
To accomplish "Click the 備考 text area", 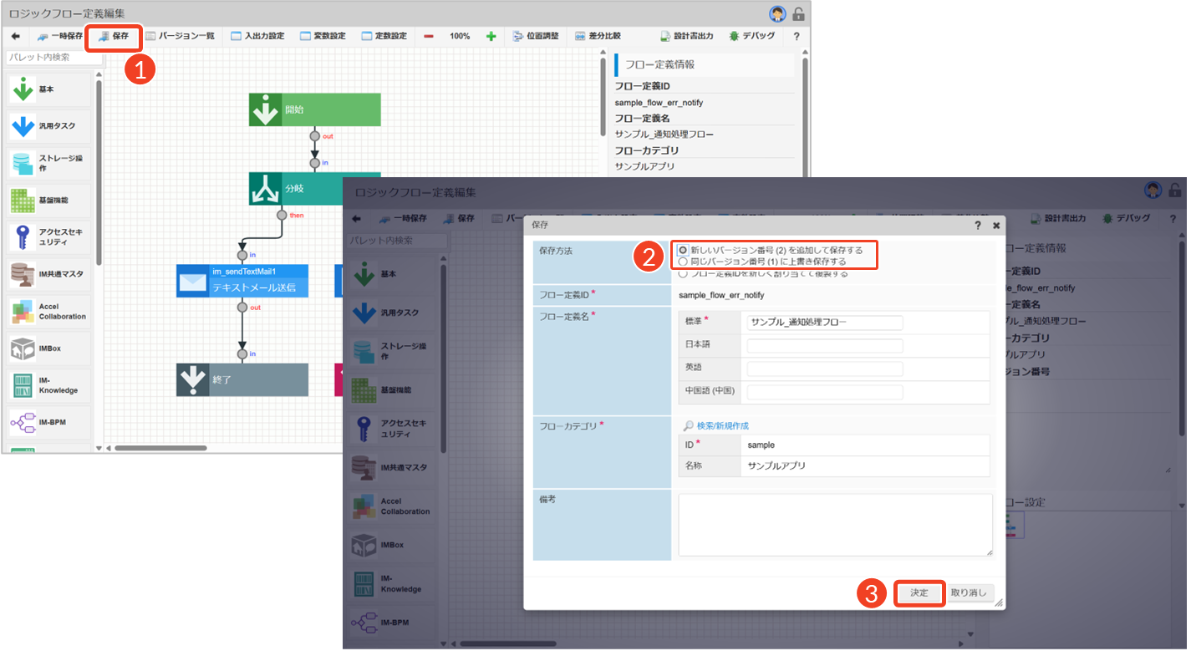I will [835, 524].
